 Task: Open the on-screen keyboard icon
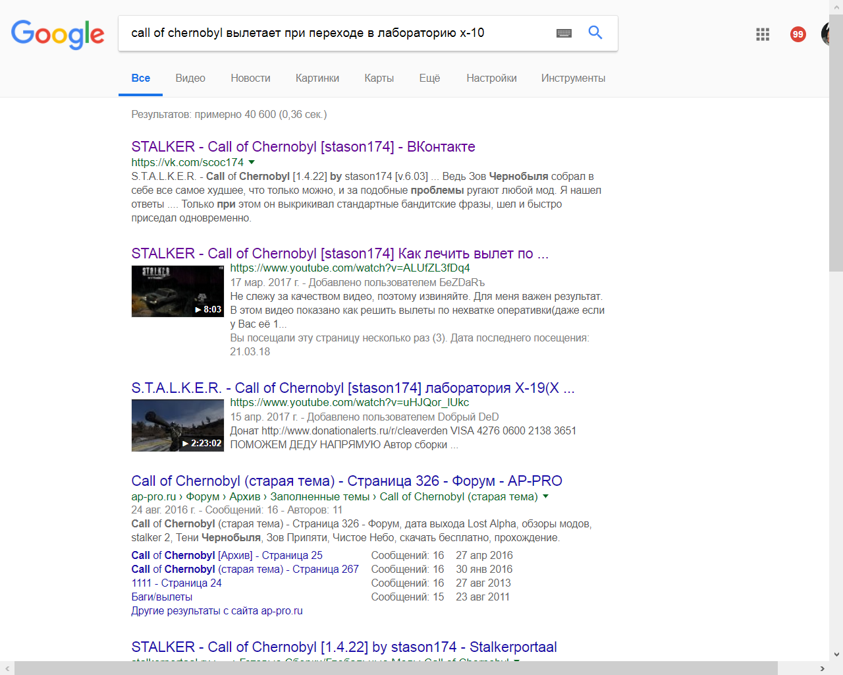coord(564,33)
